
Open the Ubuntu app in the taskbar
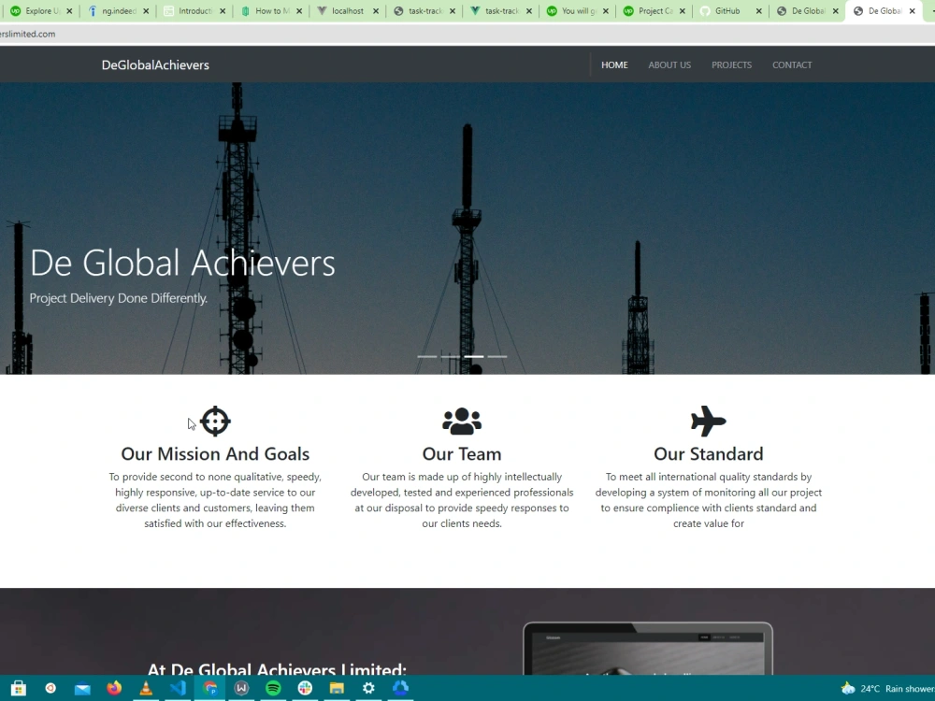(x=50, y=688)
